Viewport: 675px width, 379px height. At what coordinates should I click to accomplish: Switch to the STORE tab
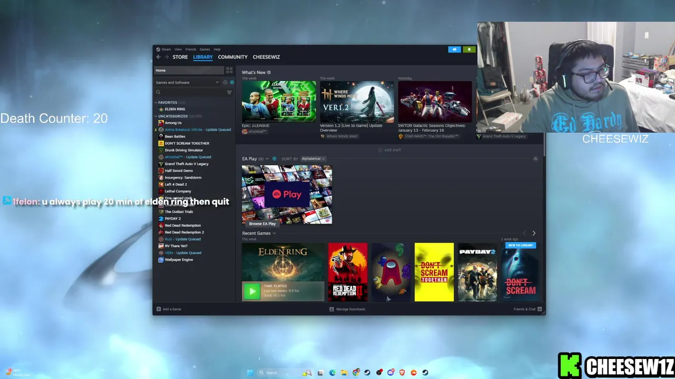click(180, 57)
